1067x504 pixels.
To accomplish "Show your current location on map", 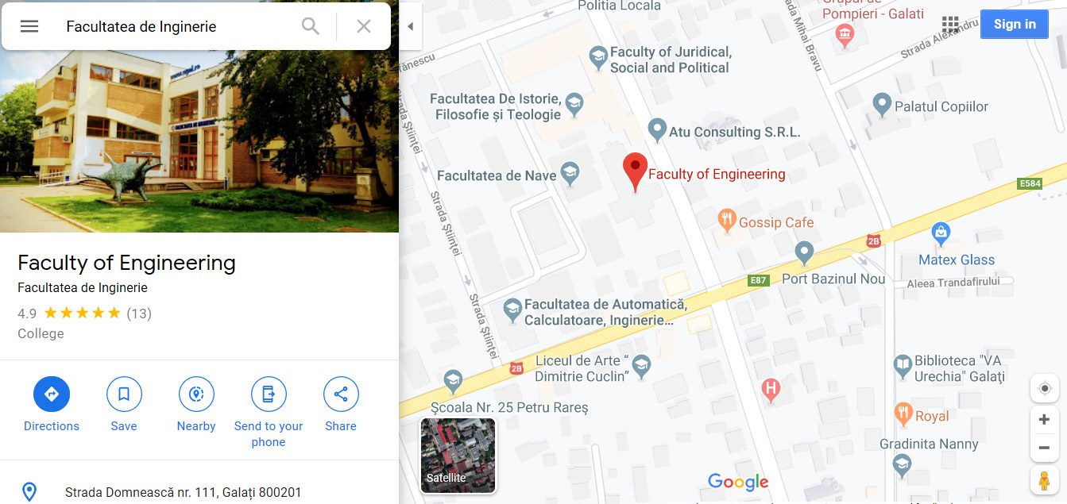I will point(1044,388).
